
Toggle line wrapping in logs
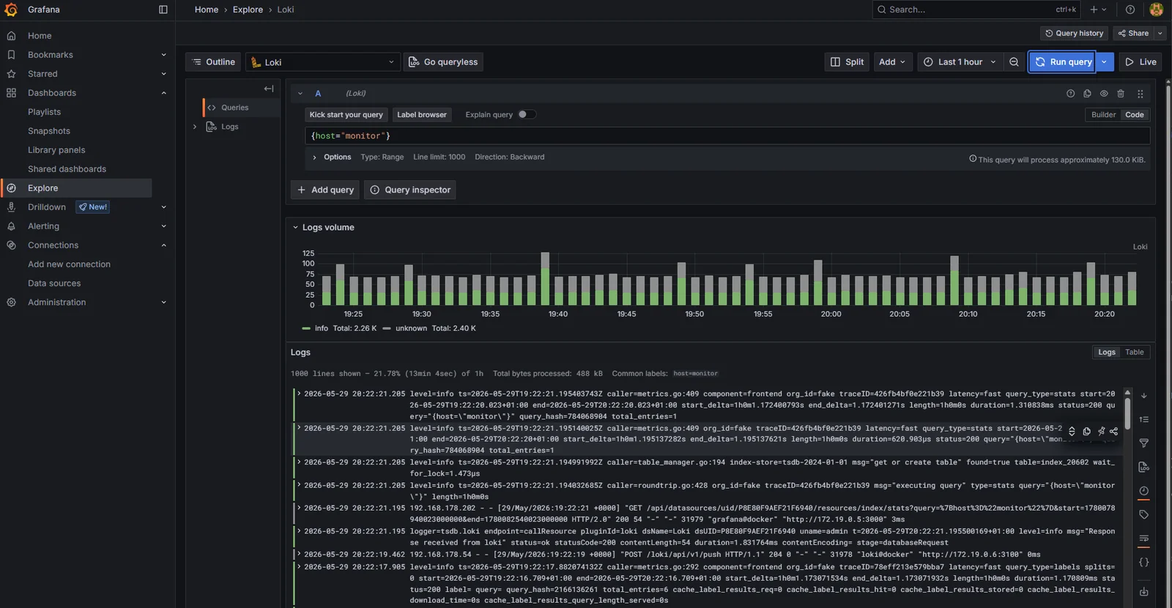(1143, 538)
